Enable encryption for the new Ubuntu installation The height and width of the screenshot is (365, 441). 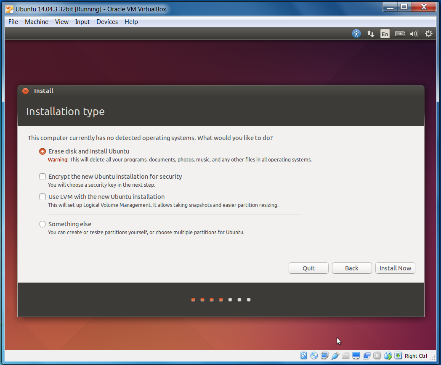(42, 177)
